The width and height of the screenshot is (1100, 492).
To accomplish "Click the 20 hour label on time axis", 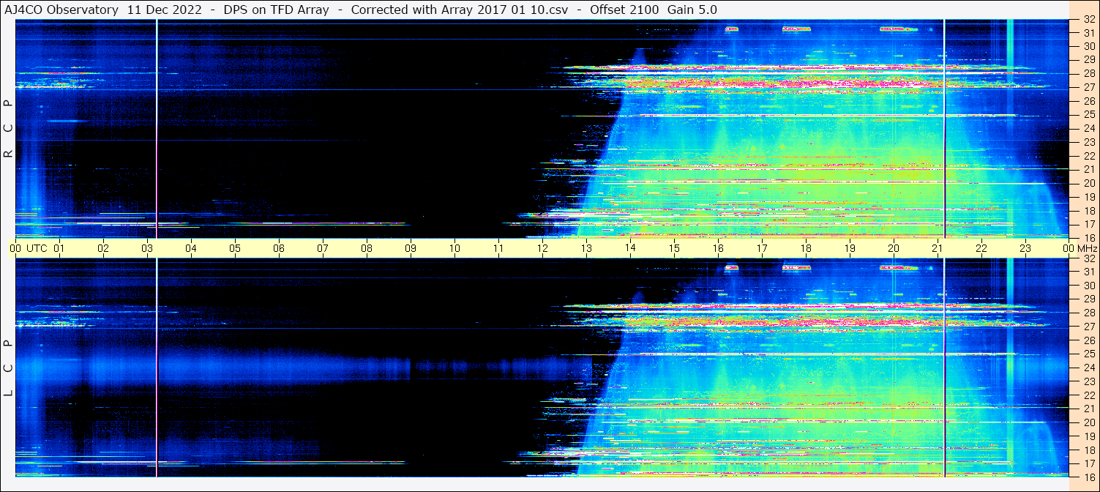I will [894, 248].
